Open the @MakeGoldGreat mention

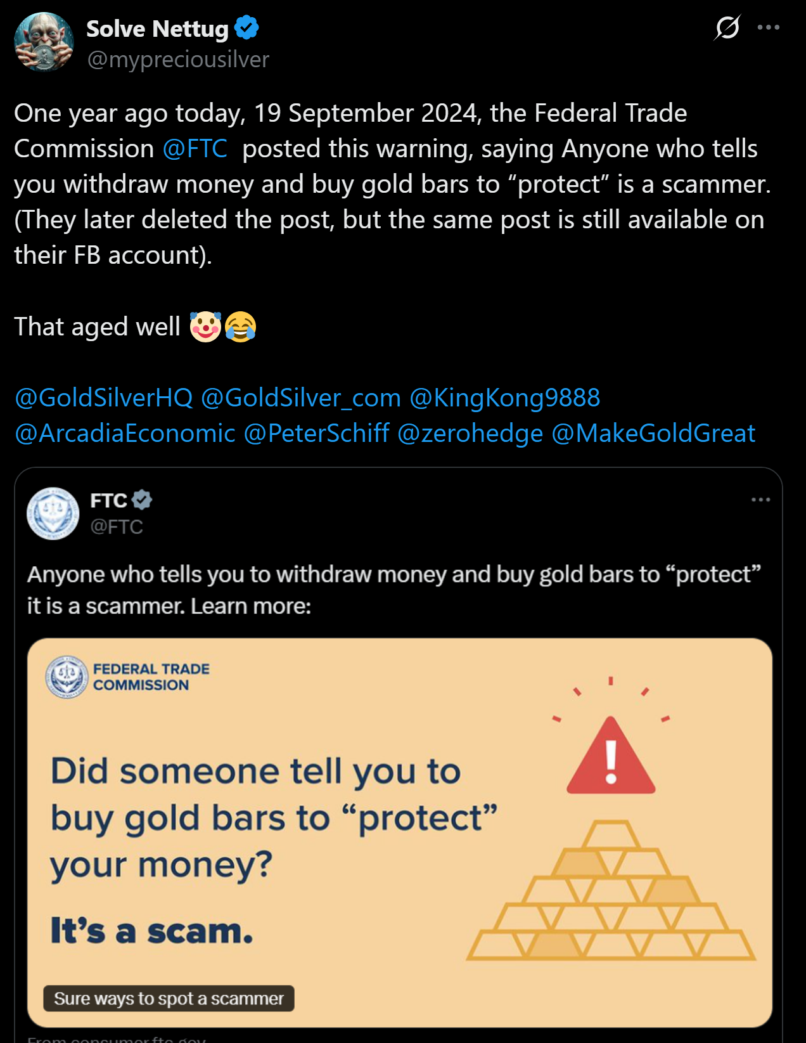click(653, 434)
